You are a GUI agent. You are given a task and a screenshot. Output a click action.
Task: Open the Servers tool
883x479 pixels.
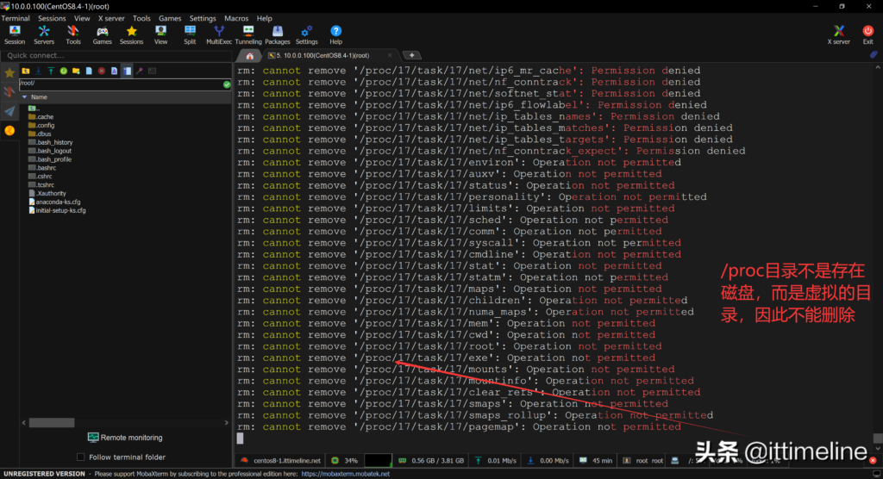44,34
